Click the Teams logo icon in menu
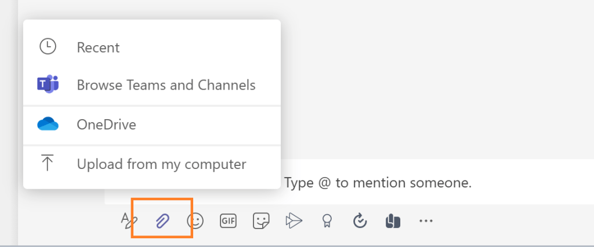The height and width of the screenshot is (247, 594). pyautogui.click(x=48, y=86)
